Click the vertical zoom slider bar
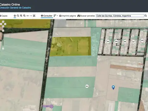 point(3,39)
